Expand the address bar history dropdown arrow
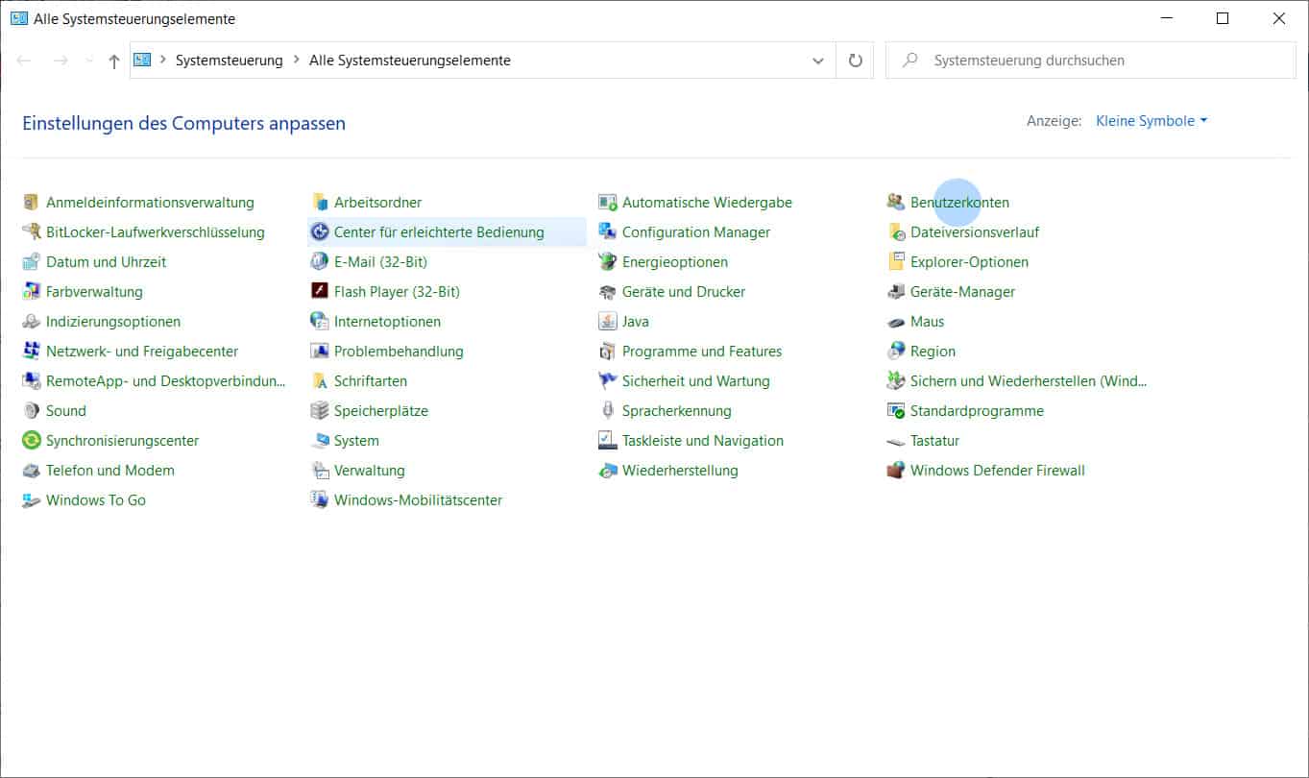The image size is (1309, 778). tap(818, 61)
